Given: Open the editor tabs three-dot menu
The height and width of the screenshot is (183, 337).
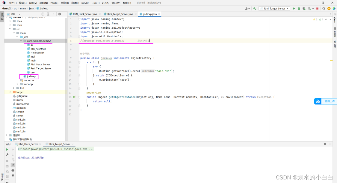Looking at the screenshot, I should (x=330, y=14).
